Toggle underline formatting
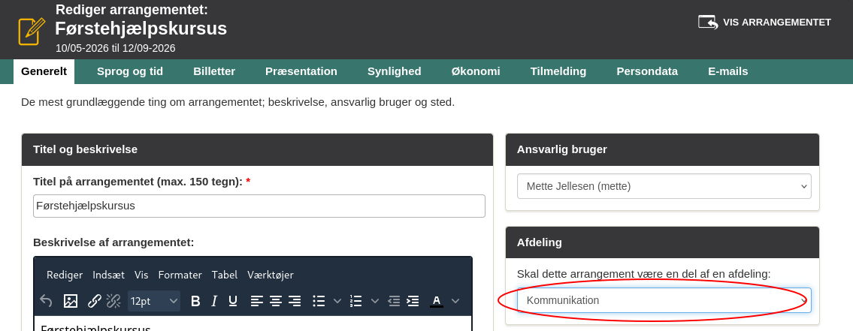This screenshot has width=853, height=331. (x=233, y=301)
